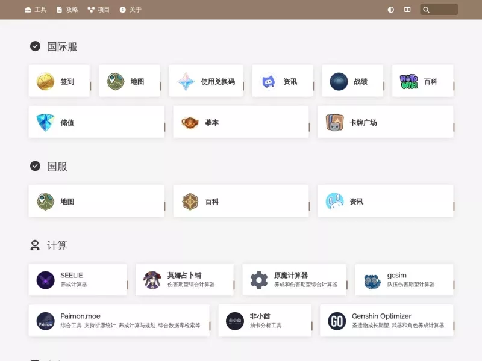Open the 卡牌广场 link text

(x=363, y=123)
